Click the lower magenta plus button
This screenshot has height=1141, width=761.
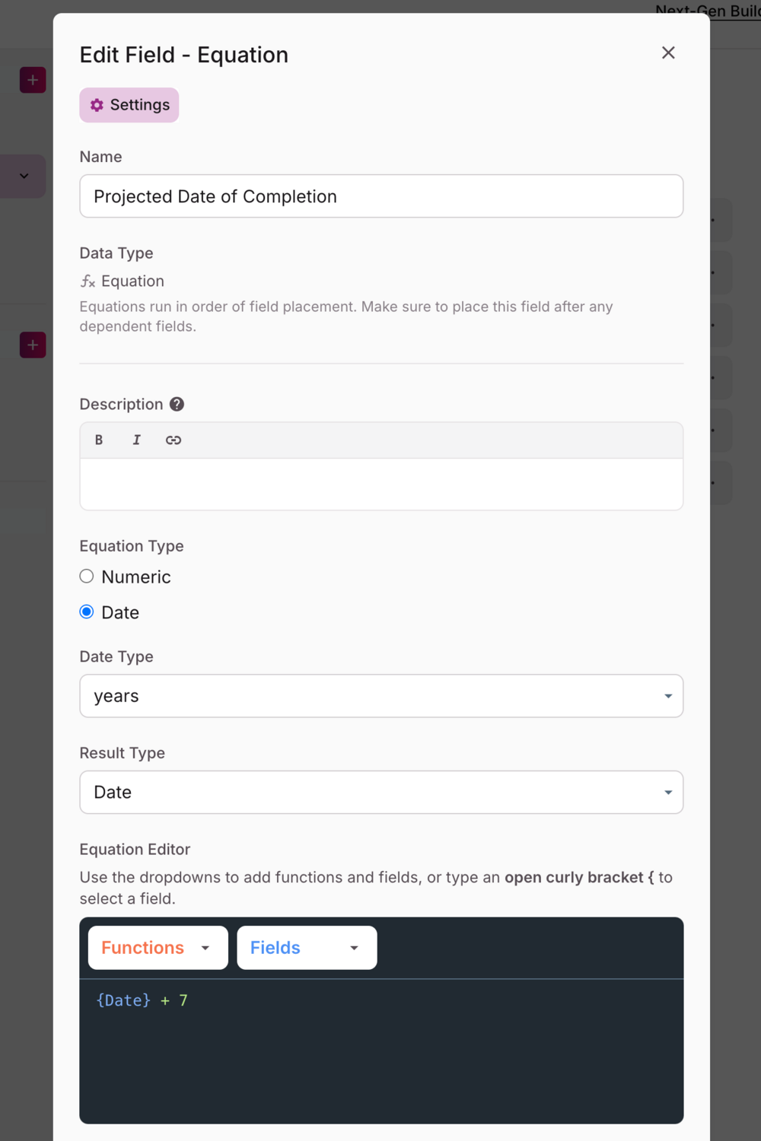click(33, 345)
